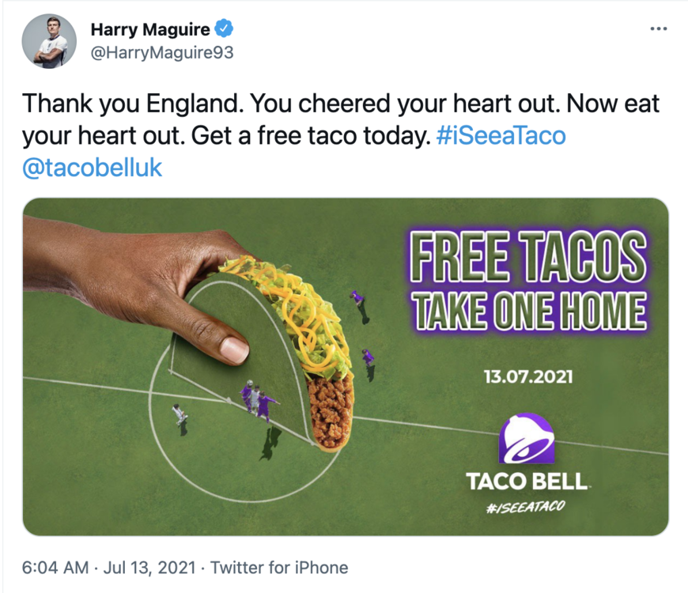Image resolution: width=688 pixels, height=593 pixels.
Task: Click the #ISEEATACO tag inside the image
Action: (526, 507)
